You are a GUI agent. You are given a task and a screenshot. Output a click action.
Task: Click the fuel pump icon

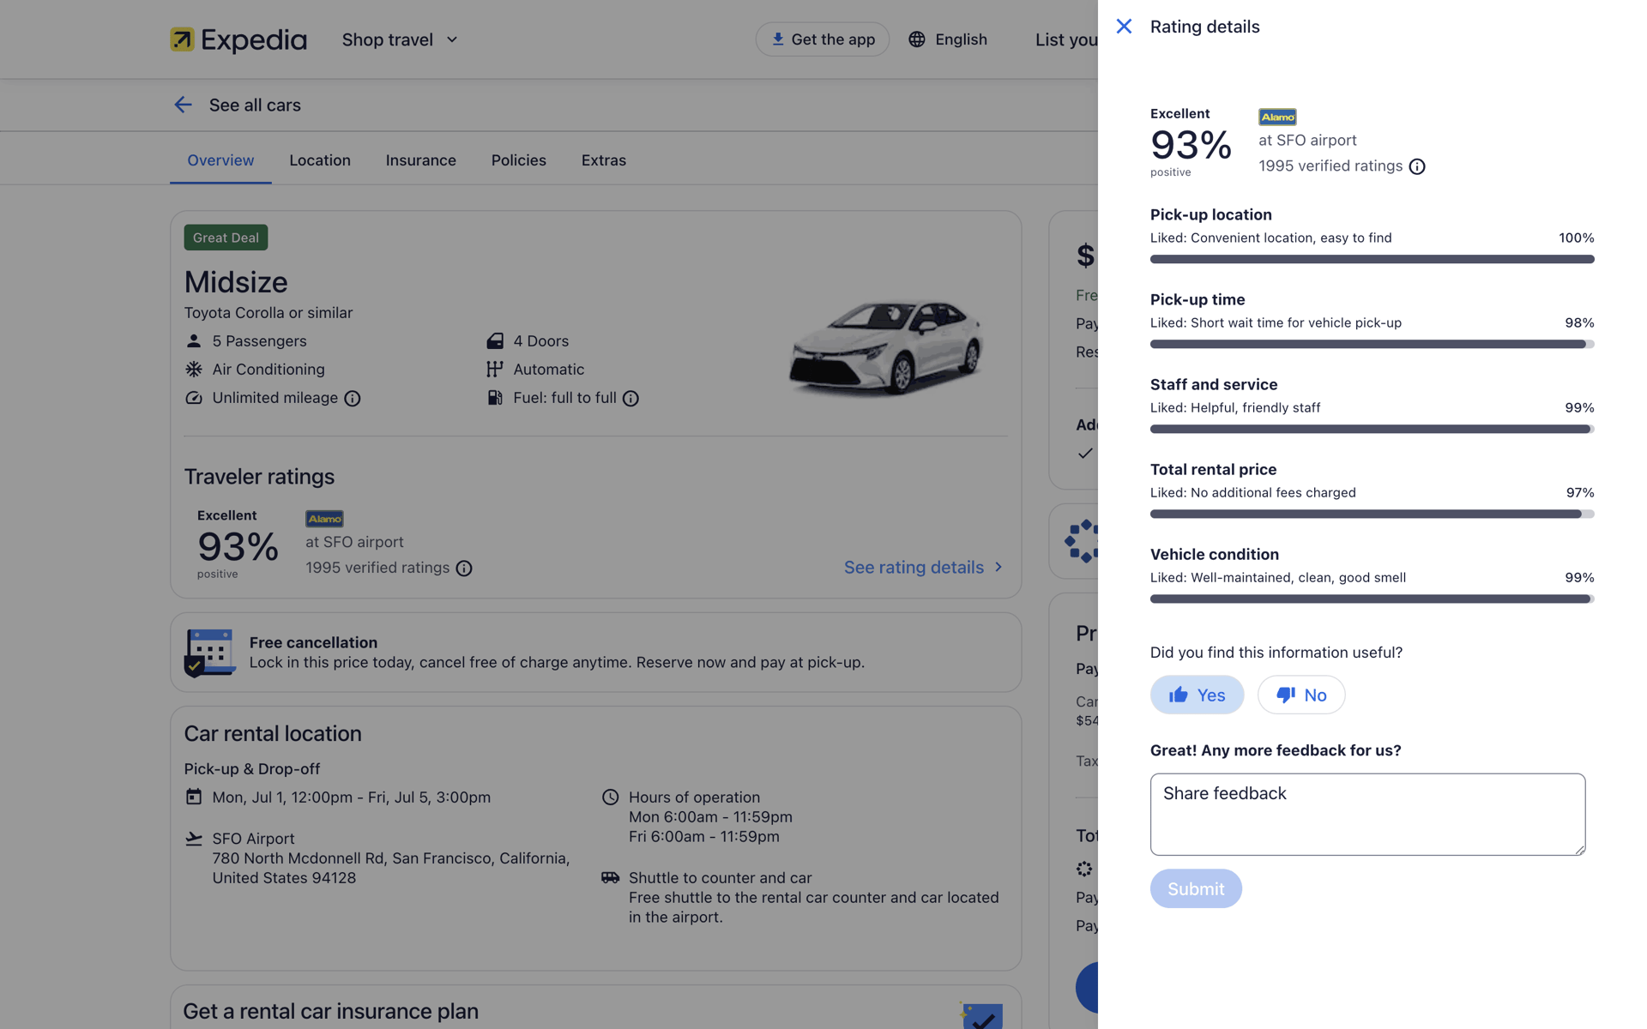click(x=495, y=398)
